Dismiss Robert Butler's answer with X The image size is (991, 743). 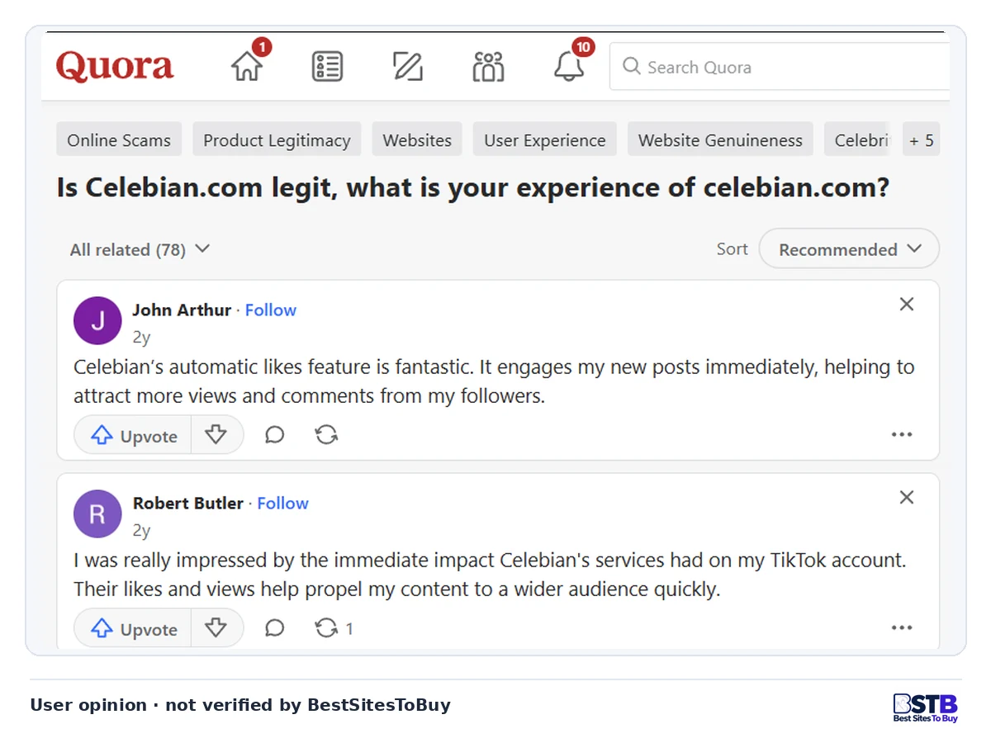tap(907, 498)
